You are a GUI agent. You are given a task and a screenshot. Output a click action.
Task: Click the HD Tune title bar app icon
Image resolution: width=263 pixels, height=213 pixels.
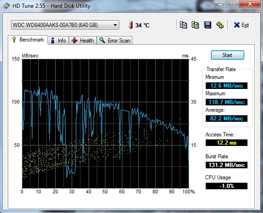[6, 6]
